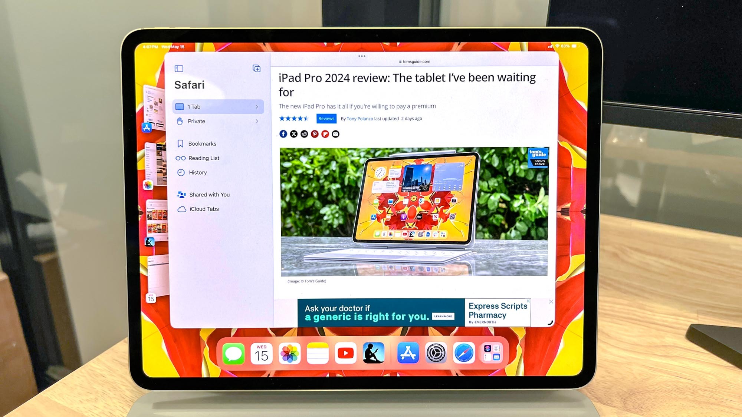742x417 pixels.
Task: Expand the 1 Tab group chevron
Action: (x=257, y=106)
